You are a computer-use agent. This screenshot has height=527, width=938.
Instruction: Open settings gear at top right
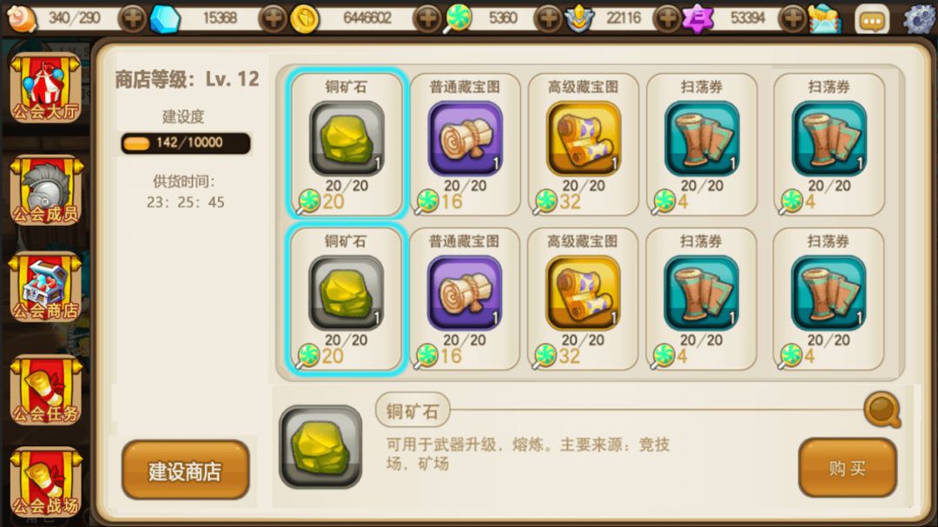[x=920, y=18]
